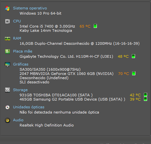Open the Sistema operativo section link
The height and width of the screenshot is (144, 151).
tap(30, 8)
